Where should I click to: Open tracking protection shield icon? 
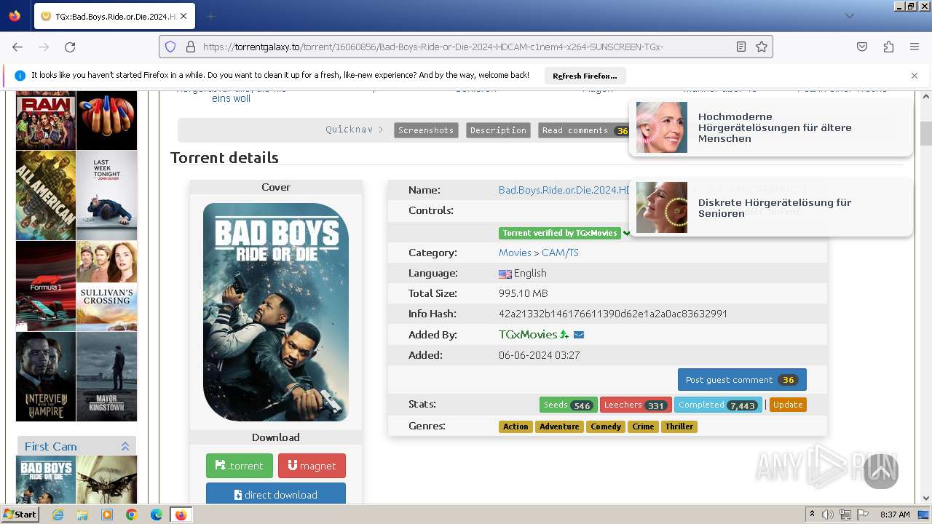[x=170, y=47]
